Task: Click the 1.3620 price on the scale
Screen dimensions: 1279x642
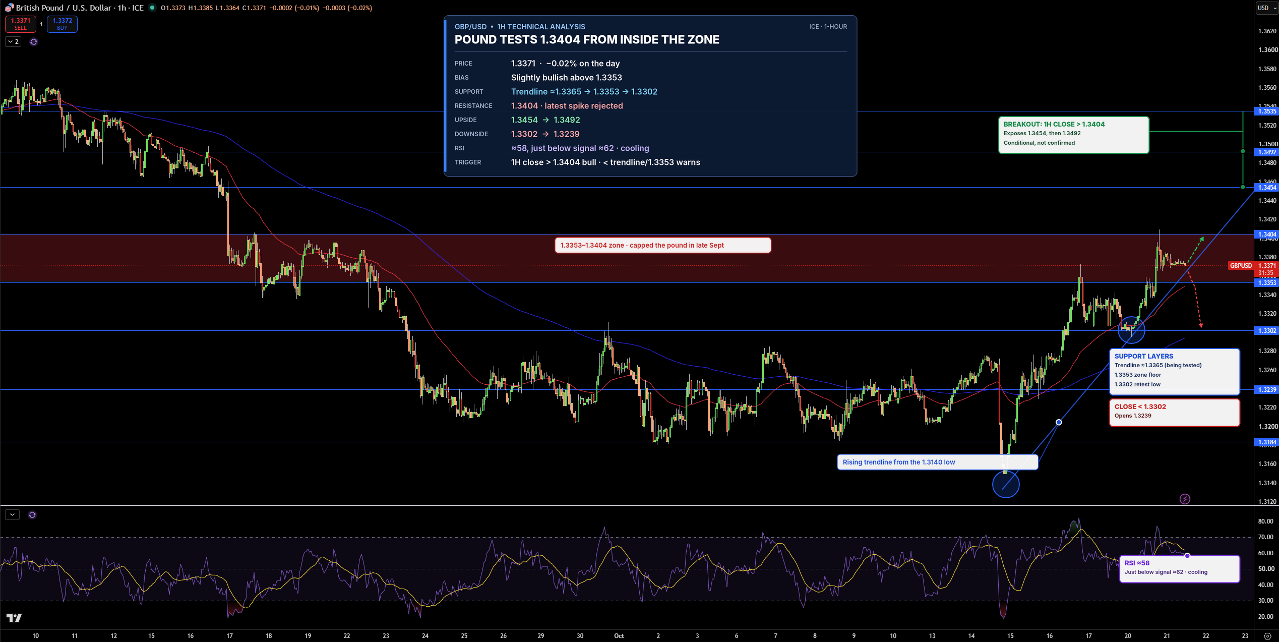Action: coord(1267,31)
